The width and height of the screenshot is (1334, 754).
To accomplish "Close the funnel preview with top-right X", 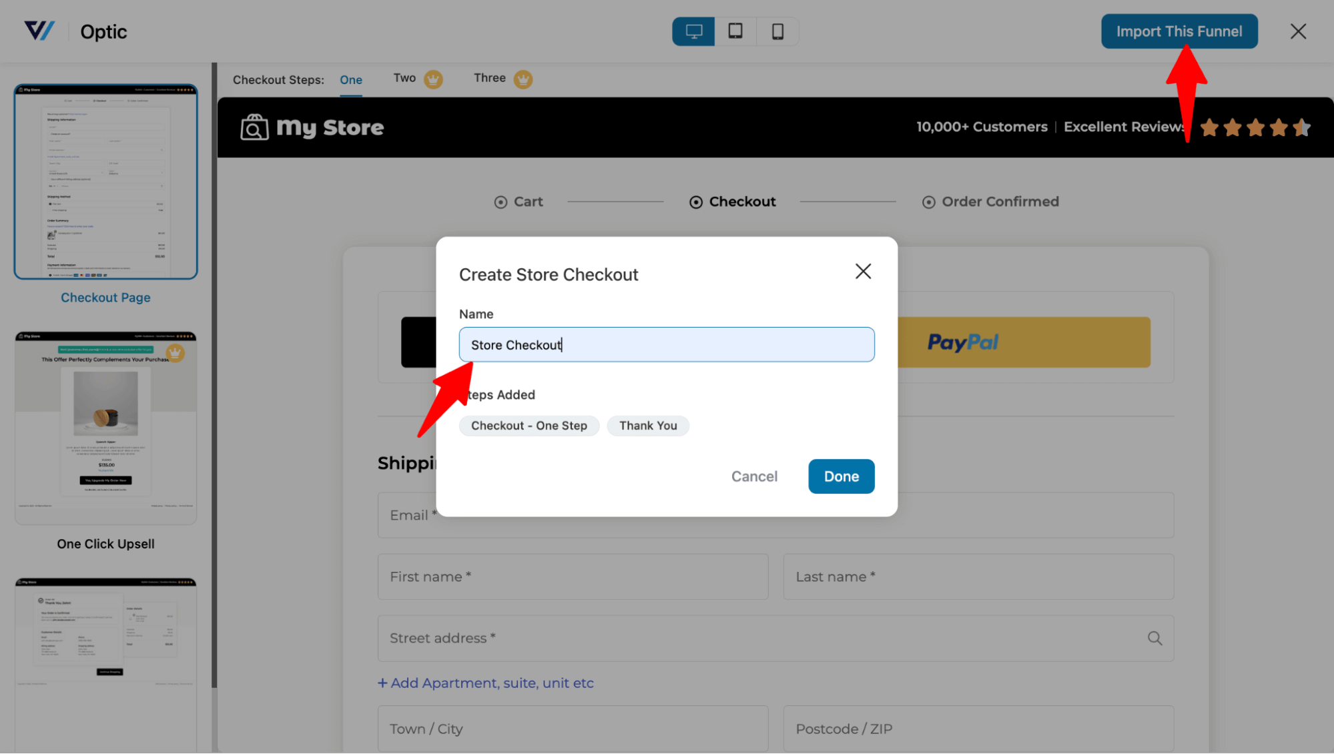I will (x=1298, y=31).
